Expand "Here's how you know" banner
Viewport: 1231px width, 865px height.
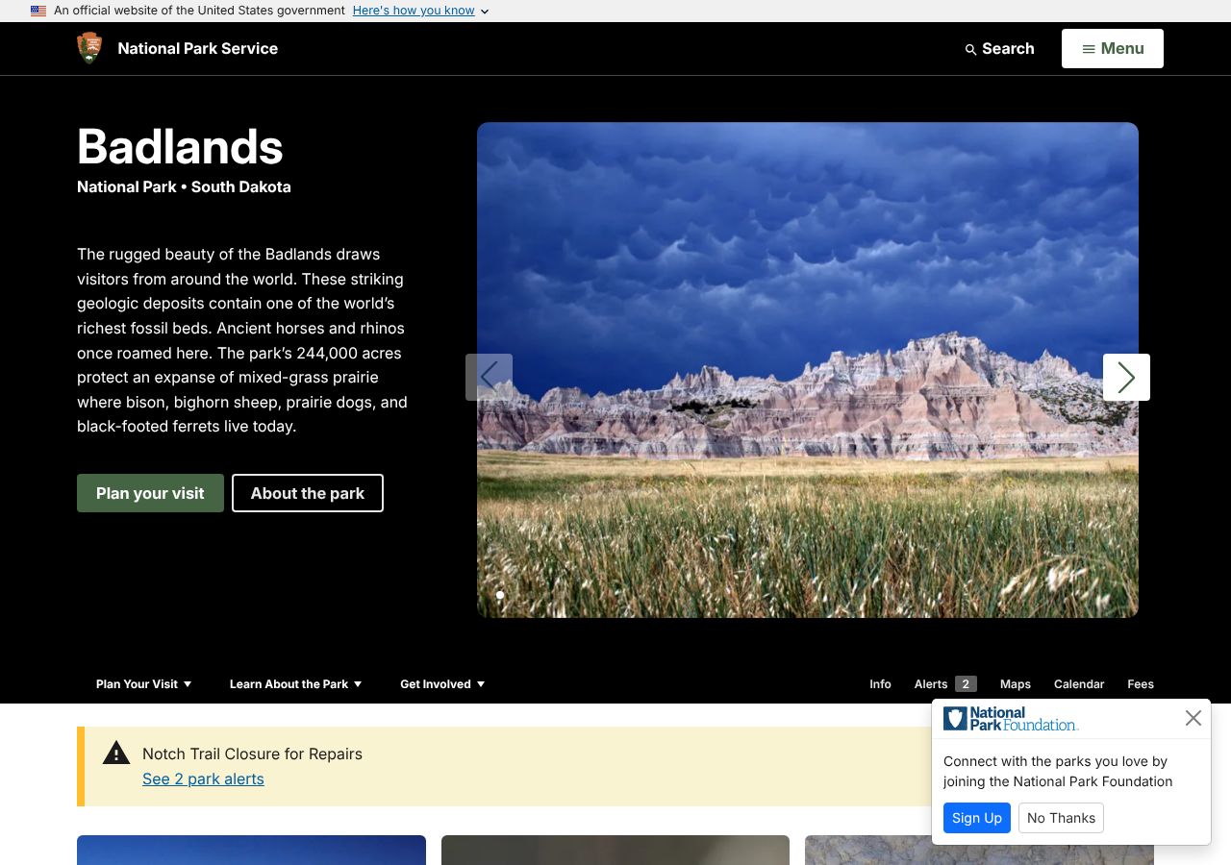[x=421, y=11]
